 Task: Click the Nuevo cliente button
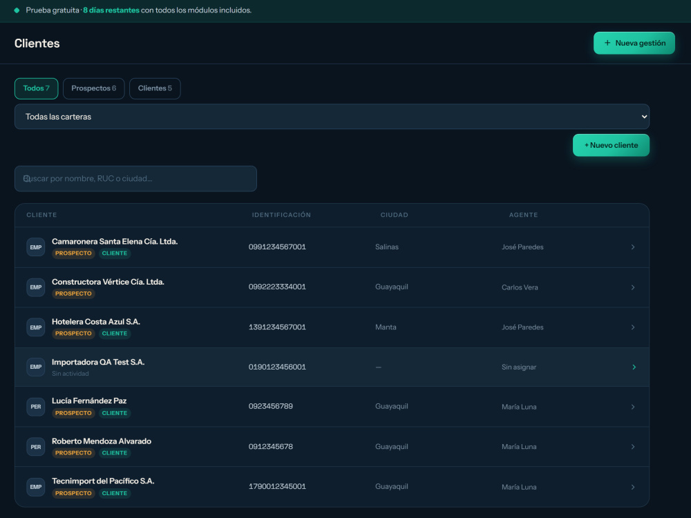pos(611,145)
